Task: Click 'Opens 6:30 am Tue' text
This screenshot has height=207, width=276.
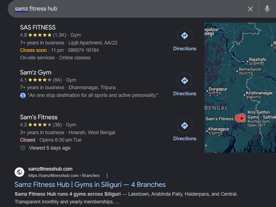Action: 60,140
